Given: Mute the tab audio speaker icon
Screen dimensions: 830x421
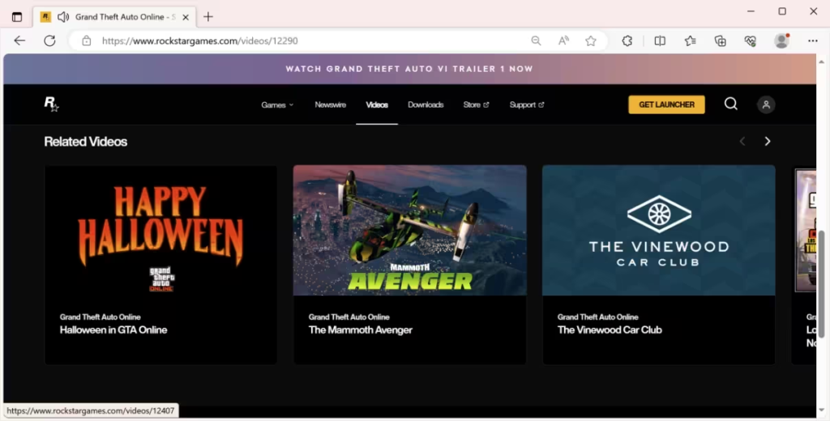Looking at the screenshot, I should [x=63, y=17].
